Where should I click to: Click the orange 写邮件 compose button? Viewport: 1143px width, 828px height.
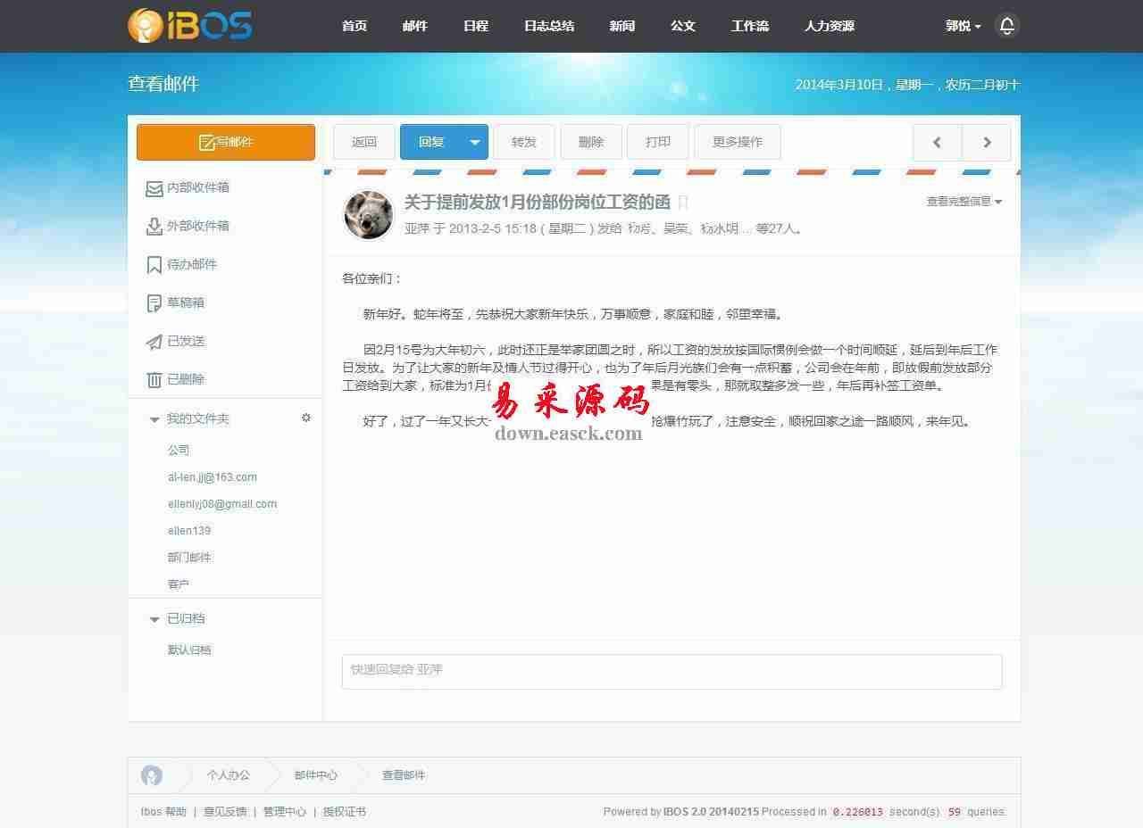coord(226,142)
